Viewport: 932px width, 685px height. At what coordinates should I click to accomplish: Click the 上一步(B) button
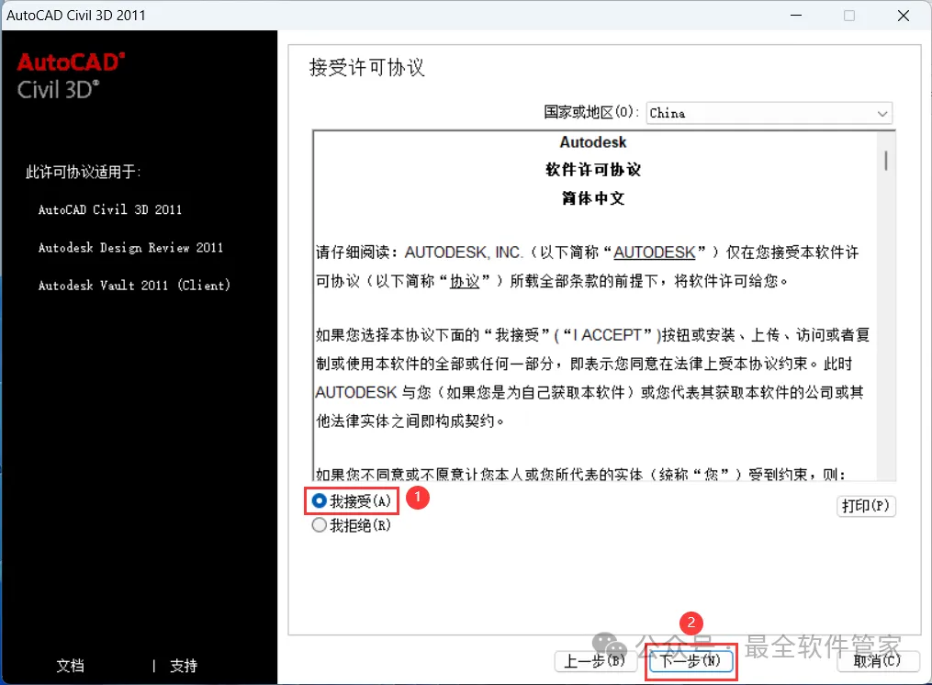click(x=596, y=660)
